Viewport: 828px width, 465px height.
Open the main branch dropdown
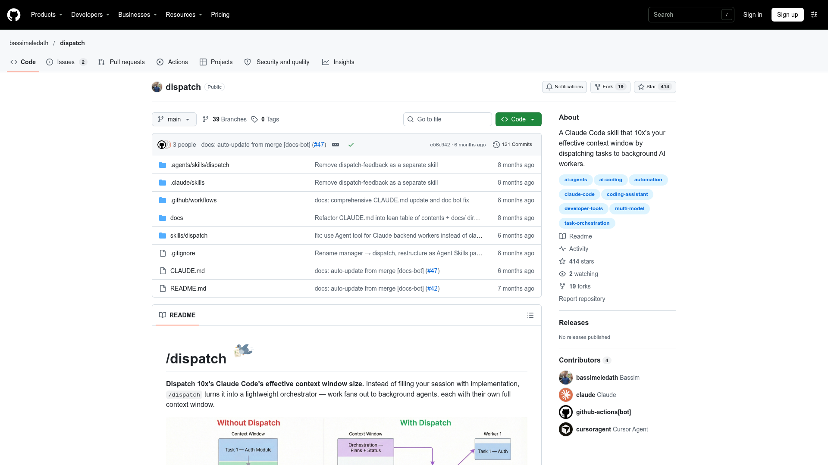pyautogui.click(x=174, y=119)
